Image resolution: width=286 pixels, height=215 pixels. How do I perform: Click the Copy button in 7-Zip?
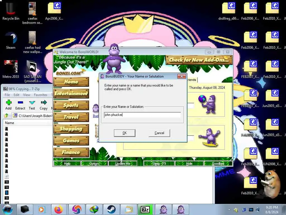tap(44, 105)
